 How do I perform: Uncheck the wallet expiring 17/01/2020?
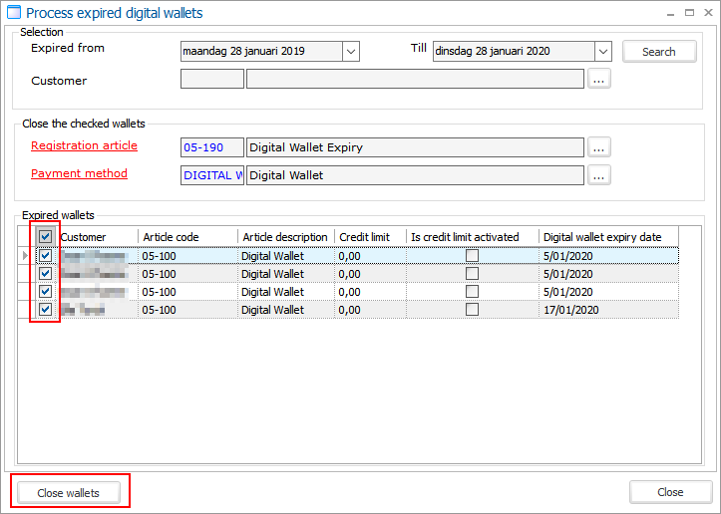(45, 310)
